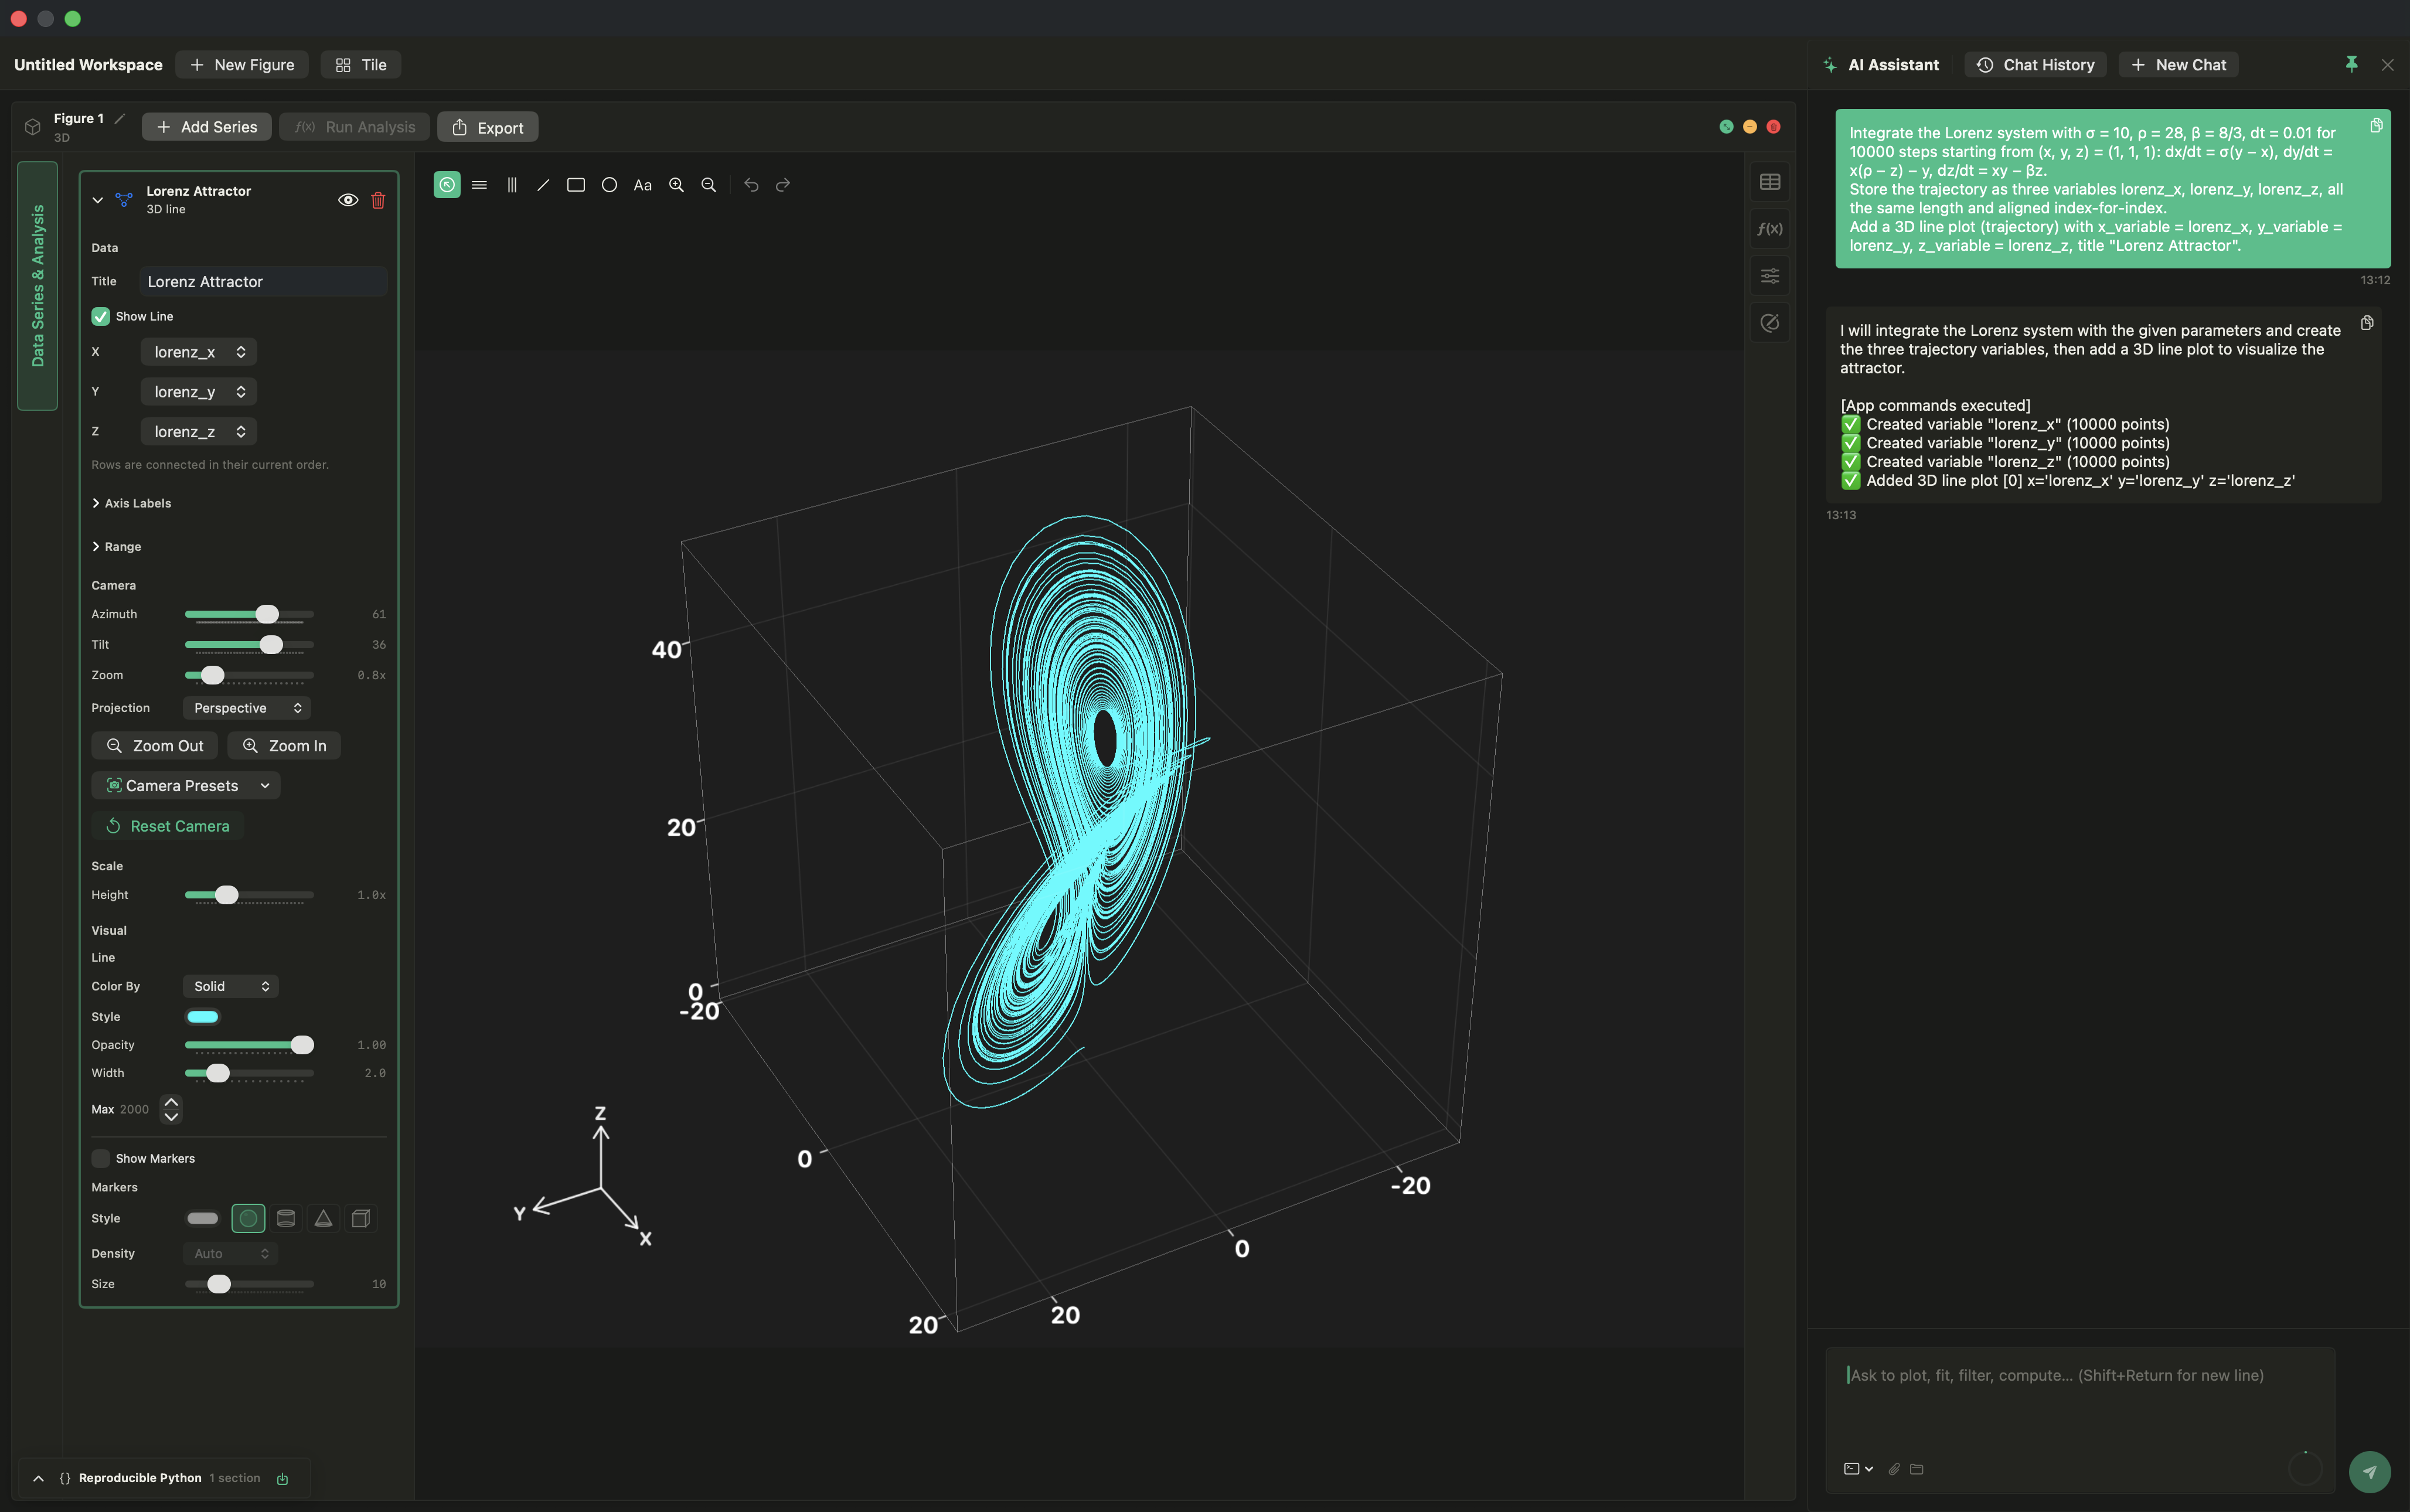
Task: Delete the Lorenz Attractor series with trash icon
Action: pyautogui.click(x=378, y=200)
